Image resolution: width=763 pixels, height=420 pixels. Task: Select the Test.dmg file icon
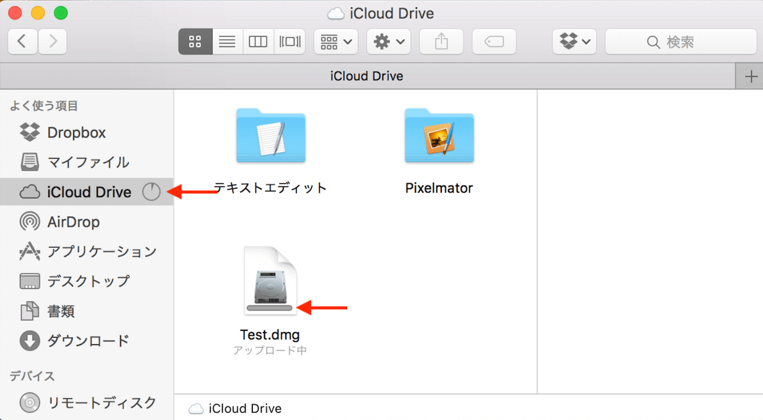[270, 281]
